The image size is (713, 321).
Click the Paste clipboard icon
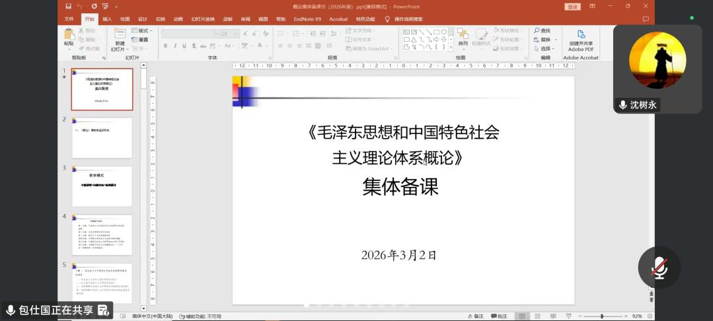tap(69, 34)
